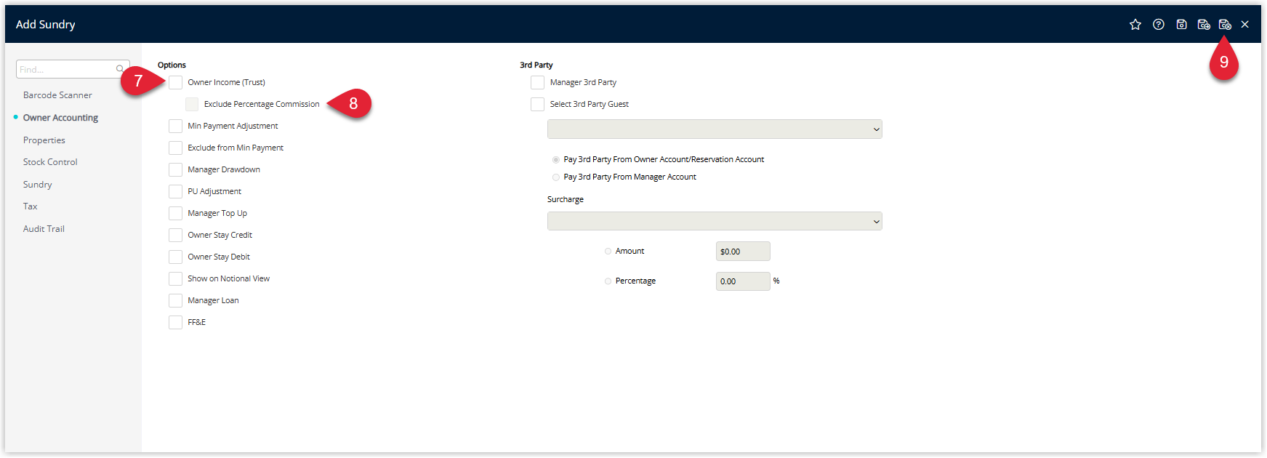This screenshot has height=458, width=1267.
Task: Tick the Select 3rd Party Guest checkbox
Action: (538, 104)
